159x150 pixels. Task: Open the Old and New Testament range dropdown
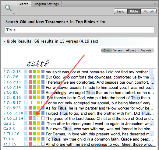tap(44, 22)
